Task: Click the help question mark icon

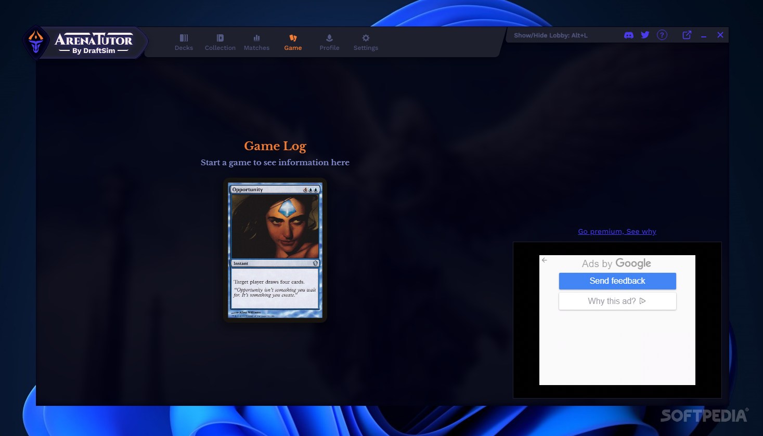Action: [662, 35]
